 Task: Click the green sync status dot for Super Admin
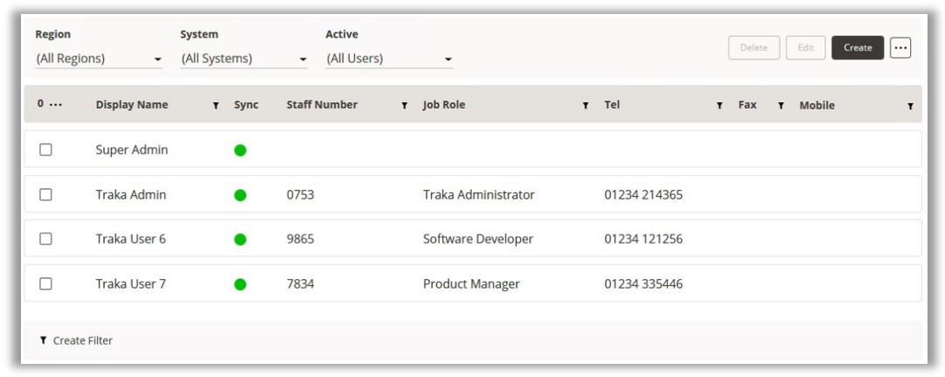pos(240,150)
